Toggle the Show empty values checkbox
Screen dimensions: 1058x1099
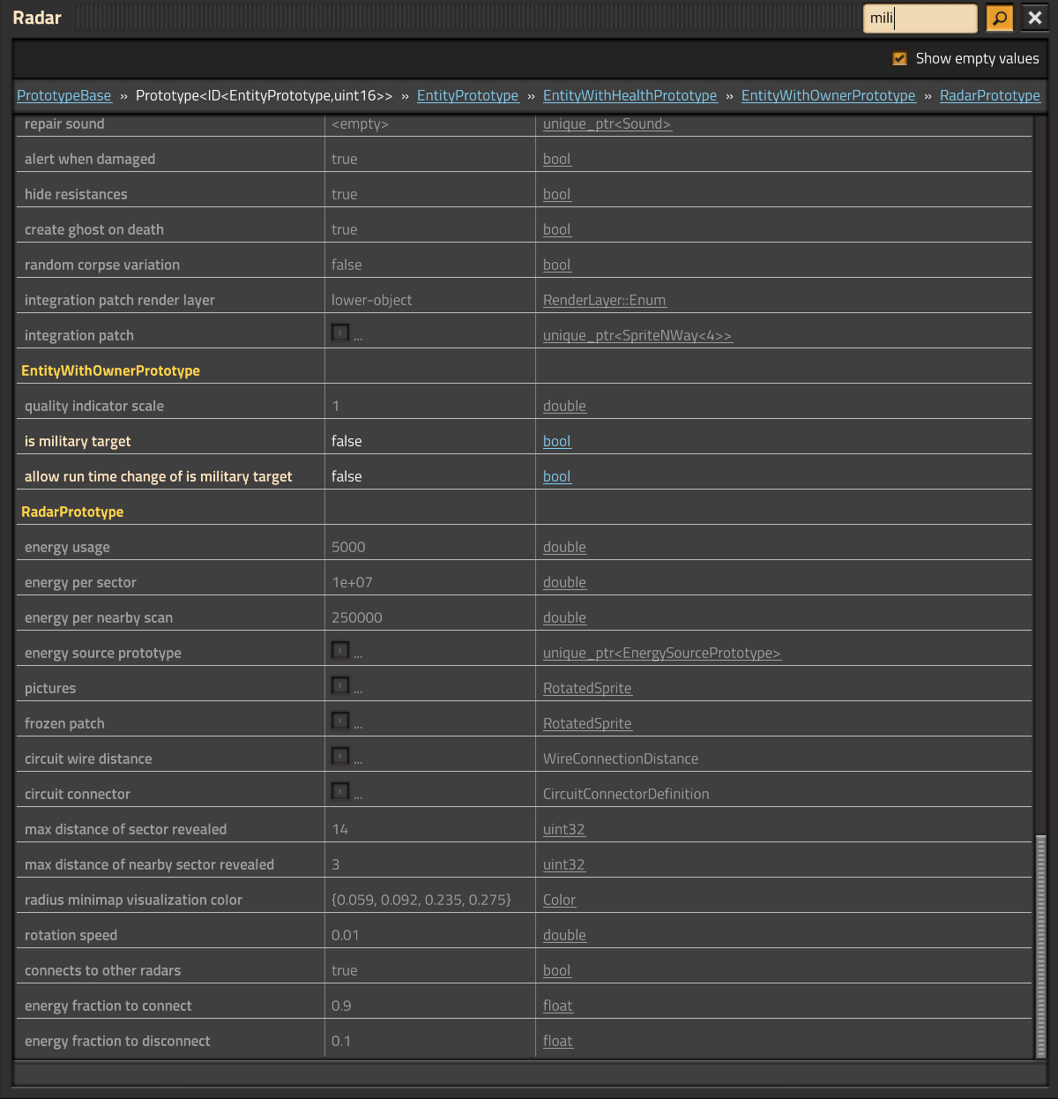point(899,58)
